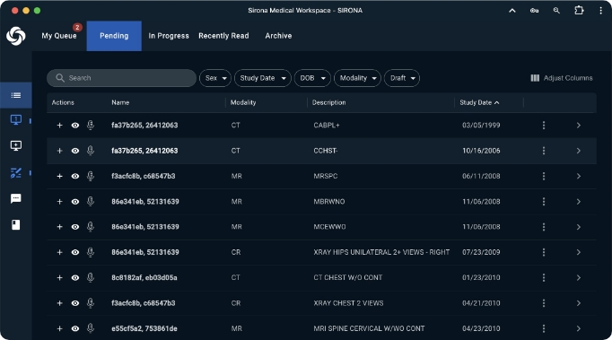Image resolution: width=612 pixels, height=340 pixels.
Task: Preview MRSPC study with eye icon
Action: (x=75, y=176)
